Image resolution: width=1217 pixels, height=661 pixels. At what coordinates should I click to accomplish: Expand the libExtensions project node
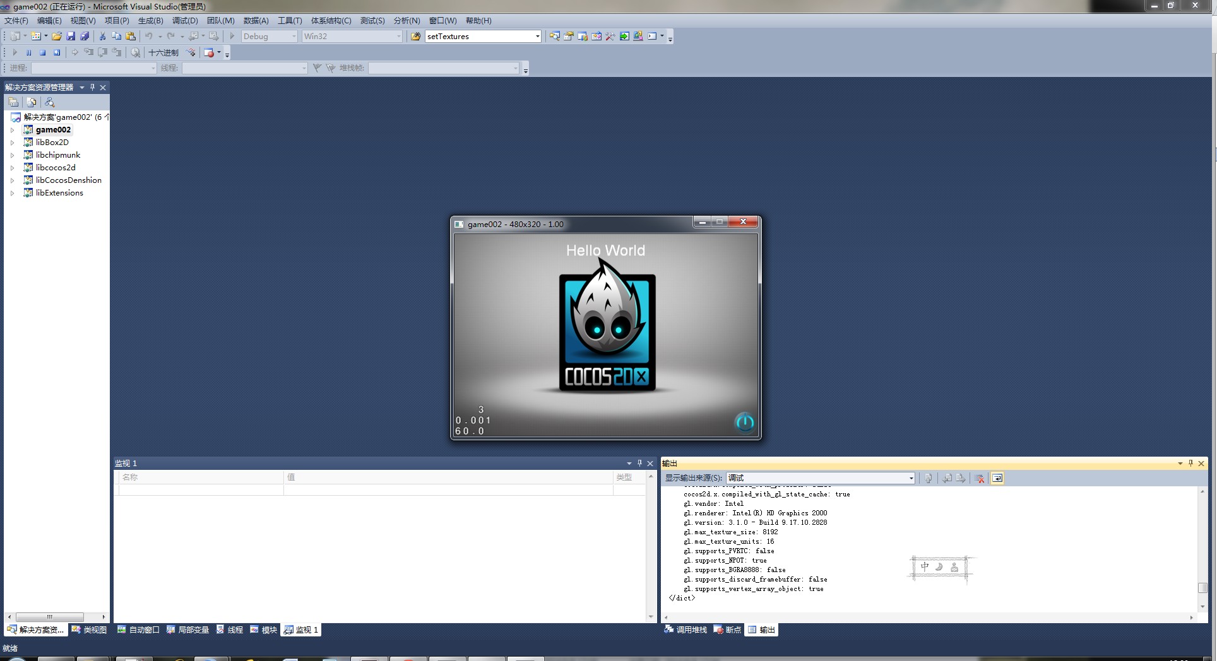12,193
